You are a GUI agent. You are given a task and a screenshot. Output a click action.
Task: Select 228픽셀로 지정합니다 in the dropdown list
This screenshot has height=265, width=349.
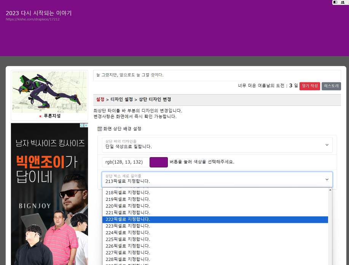click(x=215, y=259)
